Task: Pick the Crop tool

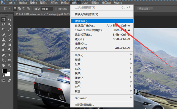Action: tap(3, 29)
